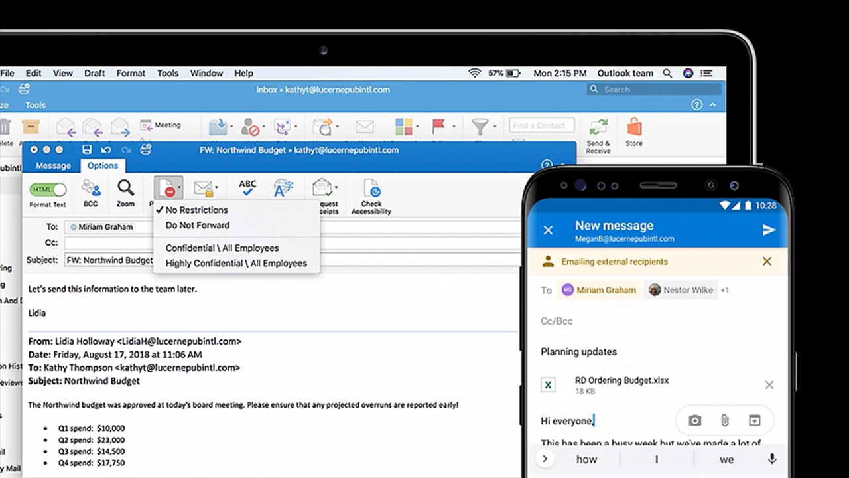Toggle the HTML Format Text switch
This screenshot has width=849, height=478.
[x=48, y=189]
